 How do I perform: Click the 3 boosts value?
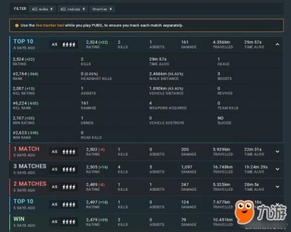coord(219,74)
